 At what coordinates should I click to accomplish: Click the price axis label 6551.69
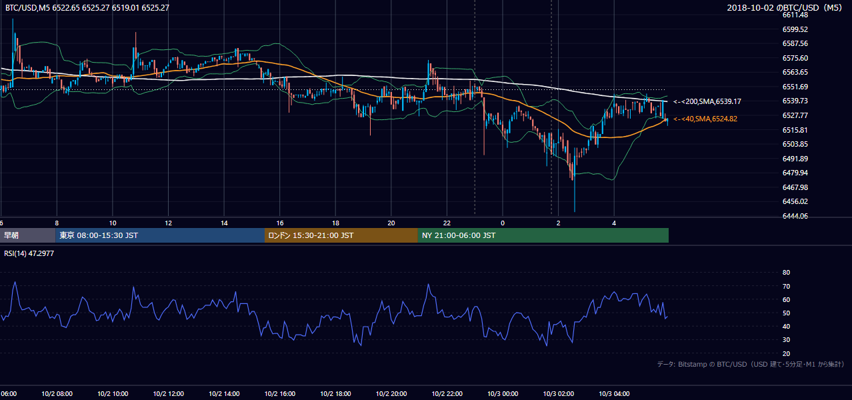point(795,87)
